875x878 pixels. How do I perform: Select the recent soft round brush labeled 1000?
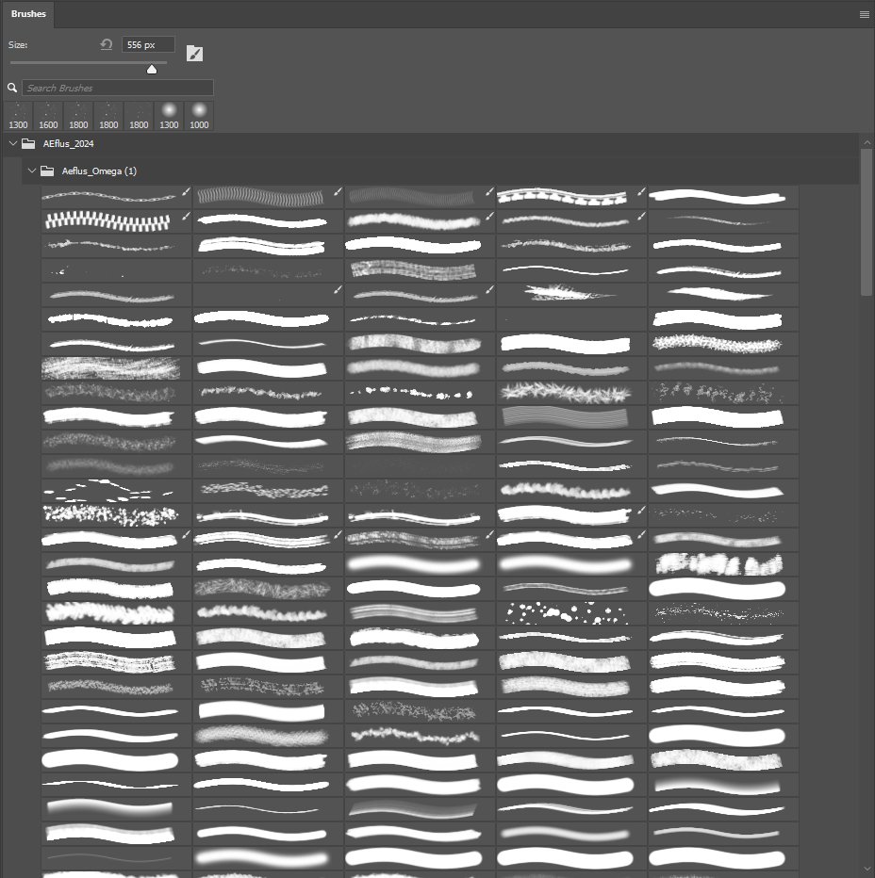tap(199, 117)
